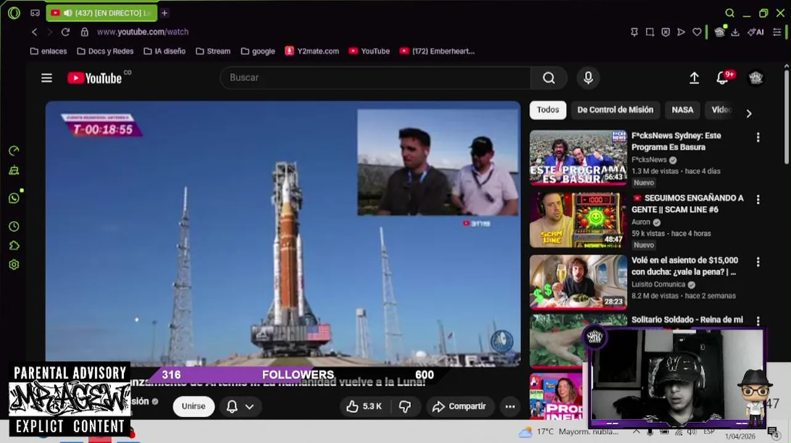Open YouTube notifications bell 9+

pyautogui.click(x=723, y=78)
